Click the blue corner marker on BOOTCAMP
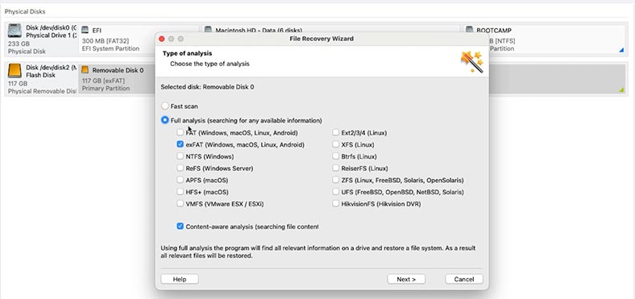 [x=621, y=50]
